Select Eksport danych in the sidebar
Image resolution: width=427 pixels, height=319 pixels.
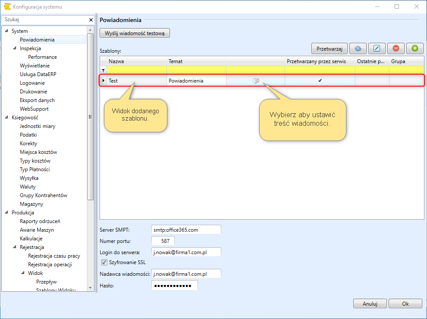(37, 100)
